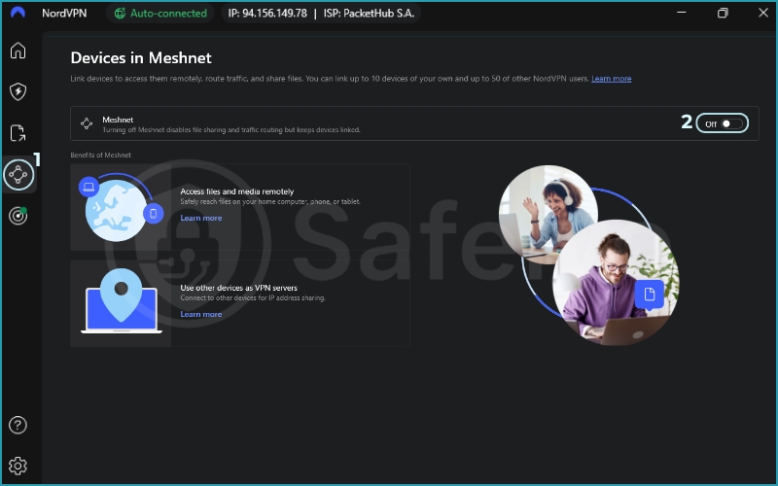Open Help question mark icon
Screen dimensions: 778x486
[x=18, y=425]
